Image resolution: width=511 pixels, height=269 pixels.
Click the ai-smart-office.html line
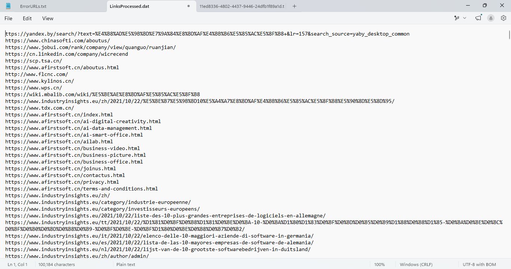click(74, 135)
